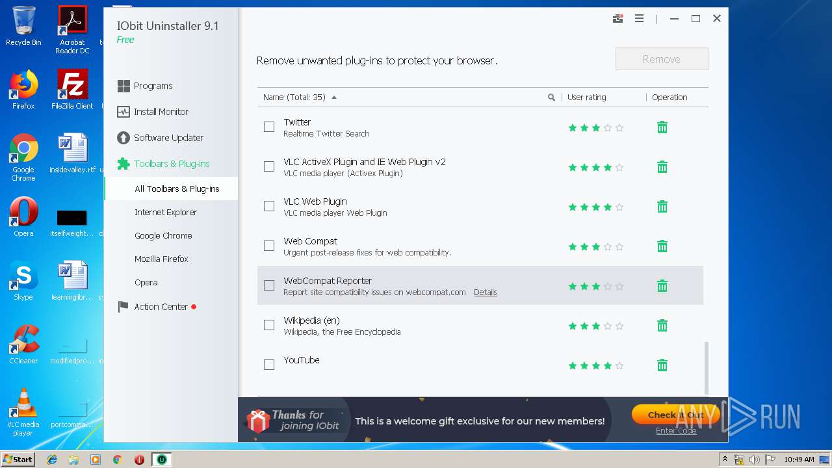This screenshot has width=832, height=468.
Task: Open Google Chrome desktop shortcut
Action: [x=23, y=157]
